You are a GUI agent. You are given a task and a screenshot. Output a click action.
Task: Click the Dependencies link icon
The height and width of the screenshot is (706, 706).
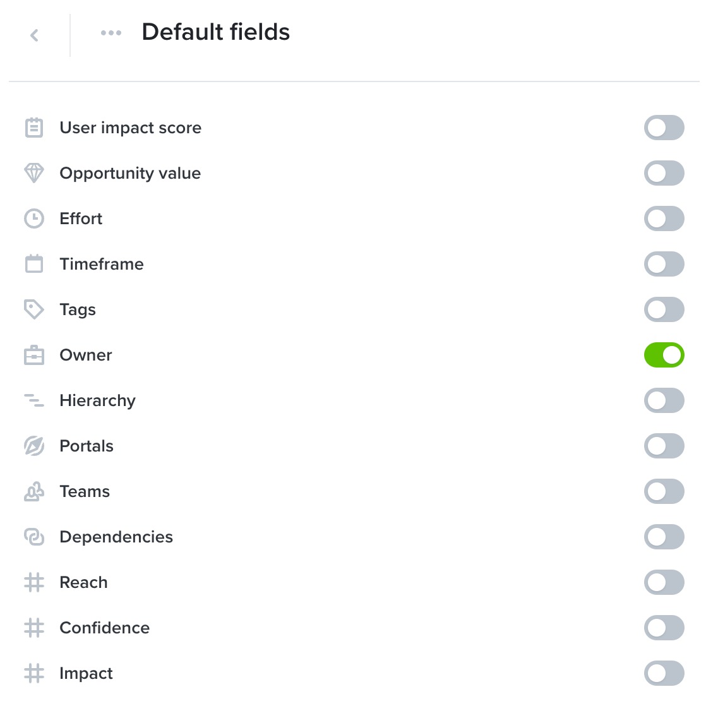pyautogui.click(x=33, y=537)
